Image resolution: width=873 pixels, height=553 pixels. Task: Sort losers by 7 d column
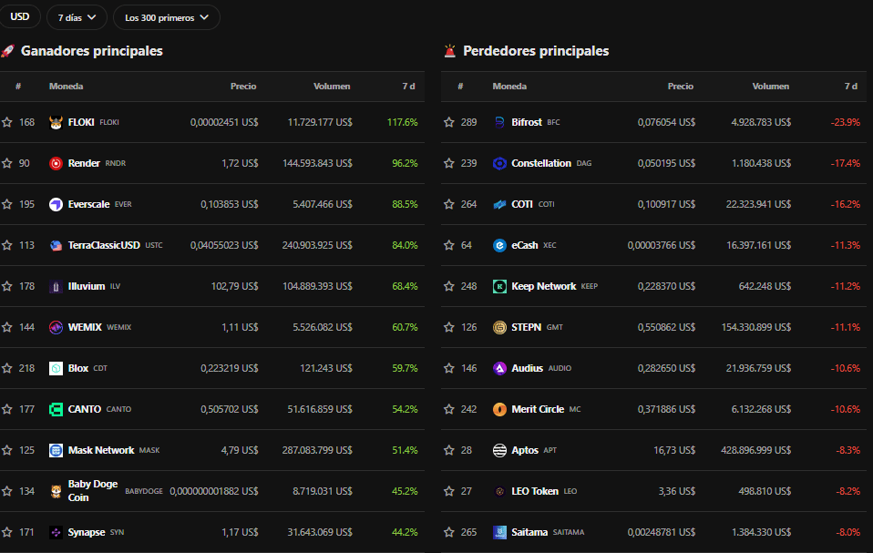point(851,87)
